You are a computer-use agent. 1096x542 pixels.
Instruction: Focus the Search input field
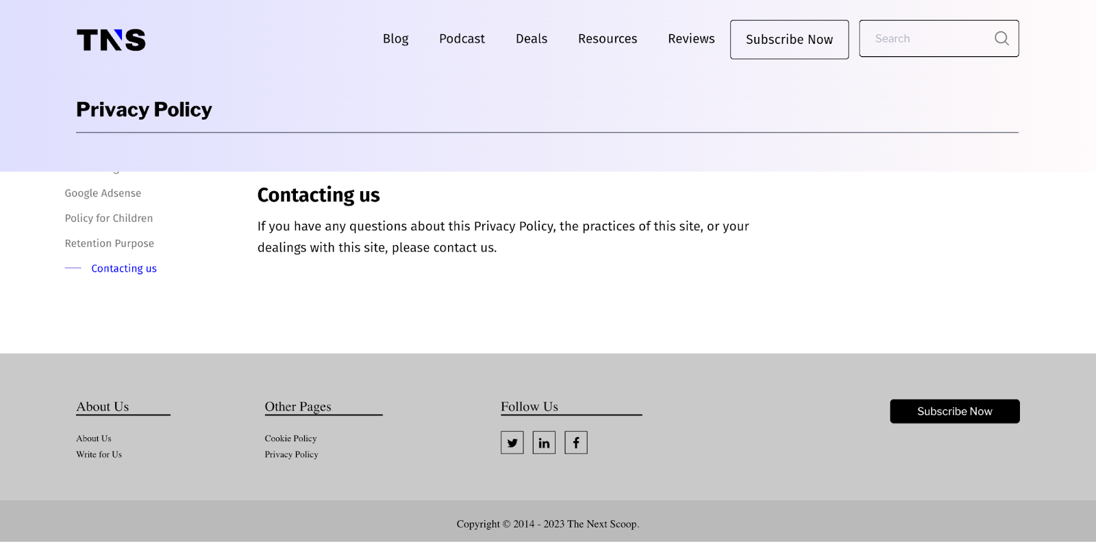coord(928,38)
